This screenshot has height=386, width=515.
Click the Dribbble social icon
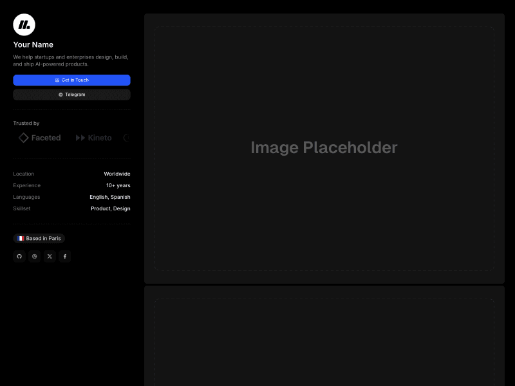tap(34, 256)
